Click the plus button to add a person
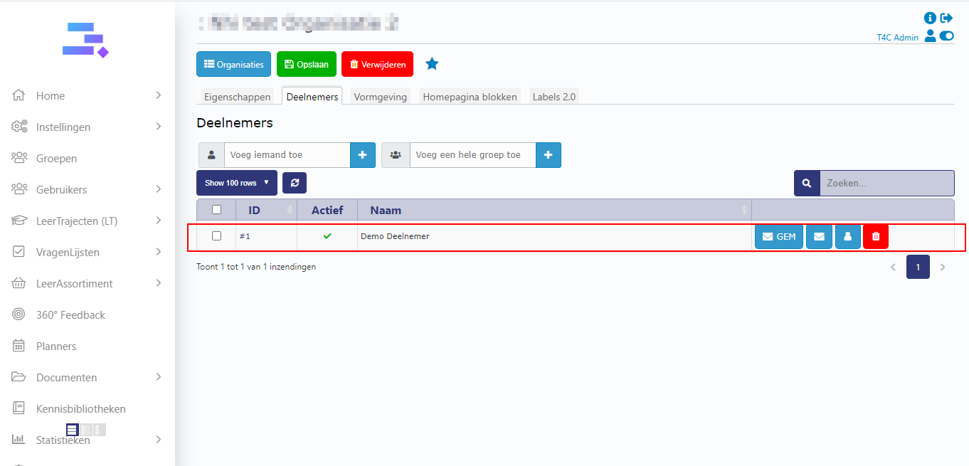969x466 pixels. pos(362,155)
